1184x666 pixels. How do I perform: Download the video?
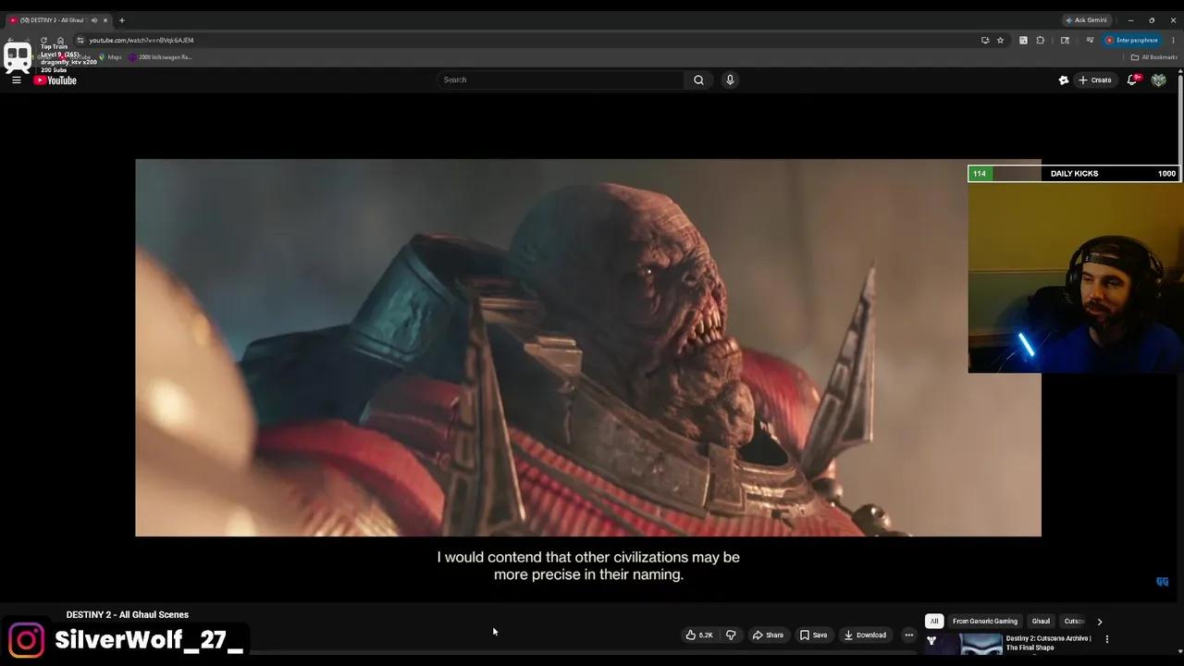coord(865,635)
